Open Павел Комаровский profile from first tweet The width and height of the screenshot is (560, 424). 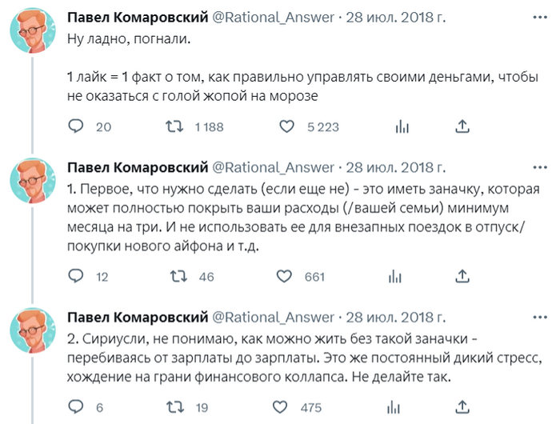tap(137, 18)
